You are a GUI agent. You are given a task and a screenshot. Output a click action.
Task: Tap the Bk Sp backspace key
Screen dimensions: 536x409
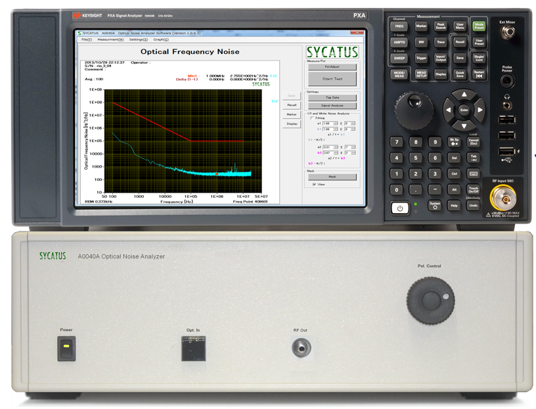coord(454,141)
